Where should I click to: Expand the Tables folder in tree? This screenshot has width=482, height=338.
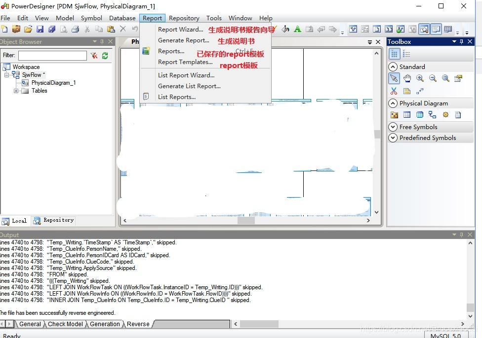16,91
